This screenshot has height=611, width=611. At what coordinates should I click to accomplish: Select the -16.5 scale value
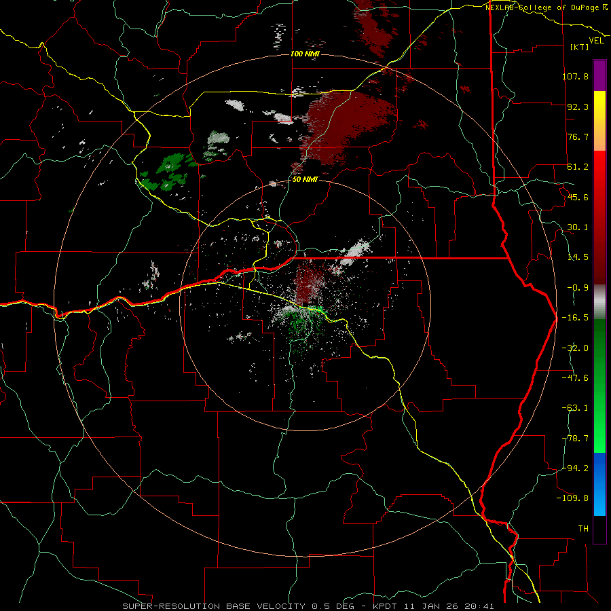[575, 318]
